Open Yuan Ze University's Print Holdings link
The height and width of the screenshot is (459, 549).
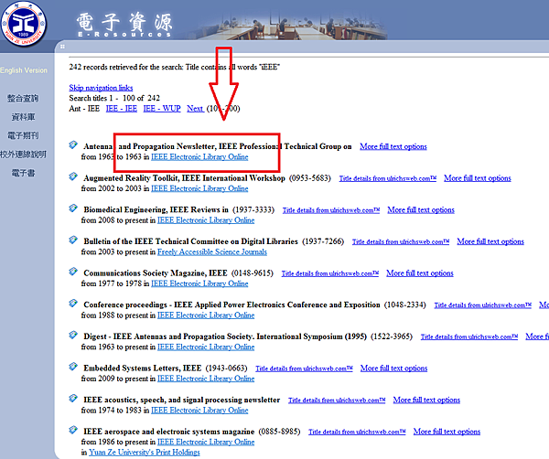coord(145,453)
